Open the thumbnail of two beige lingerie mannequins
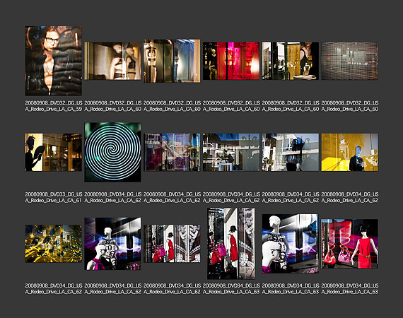Screen dimensions: 403x318 pos(112,61)
